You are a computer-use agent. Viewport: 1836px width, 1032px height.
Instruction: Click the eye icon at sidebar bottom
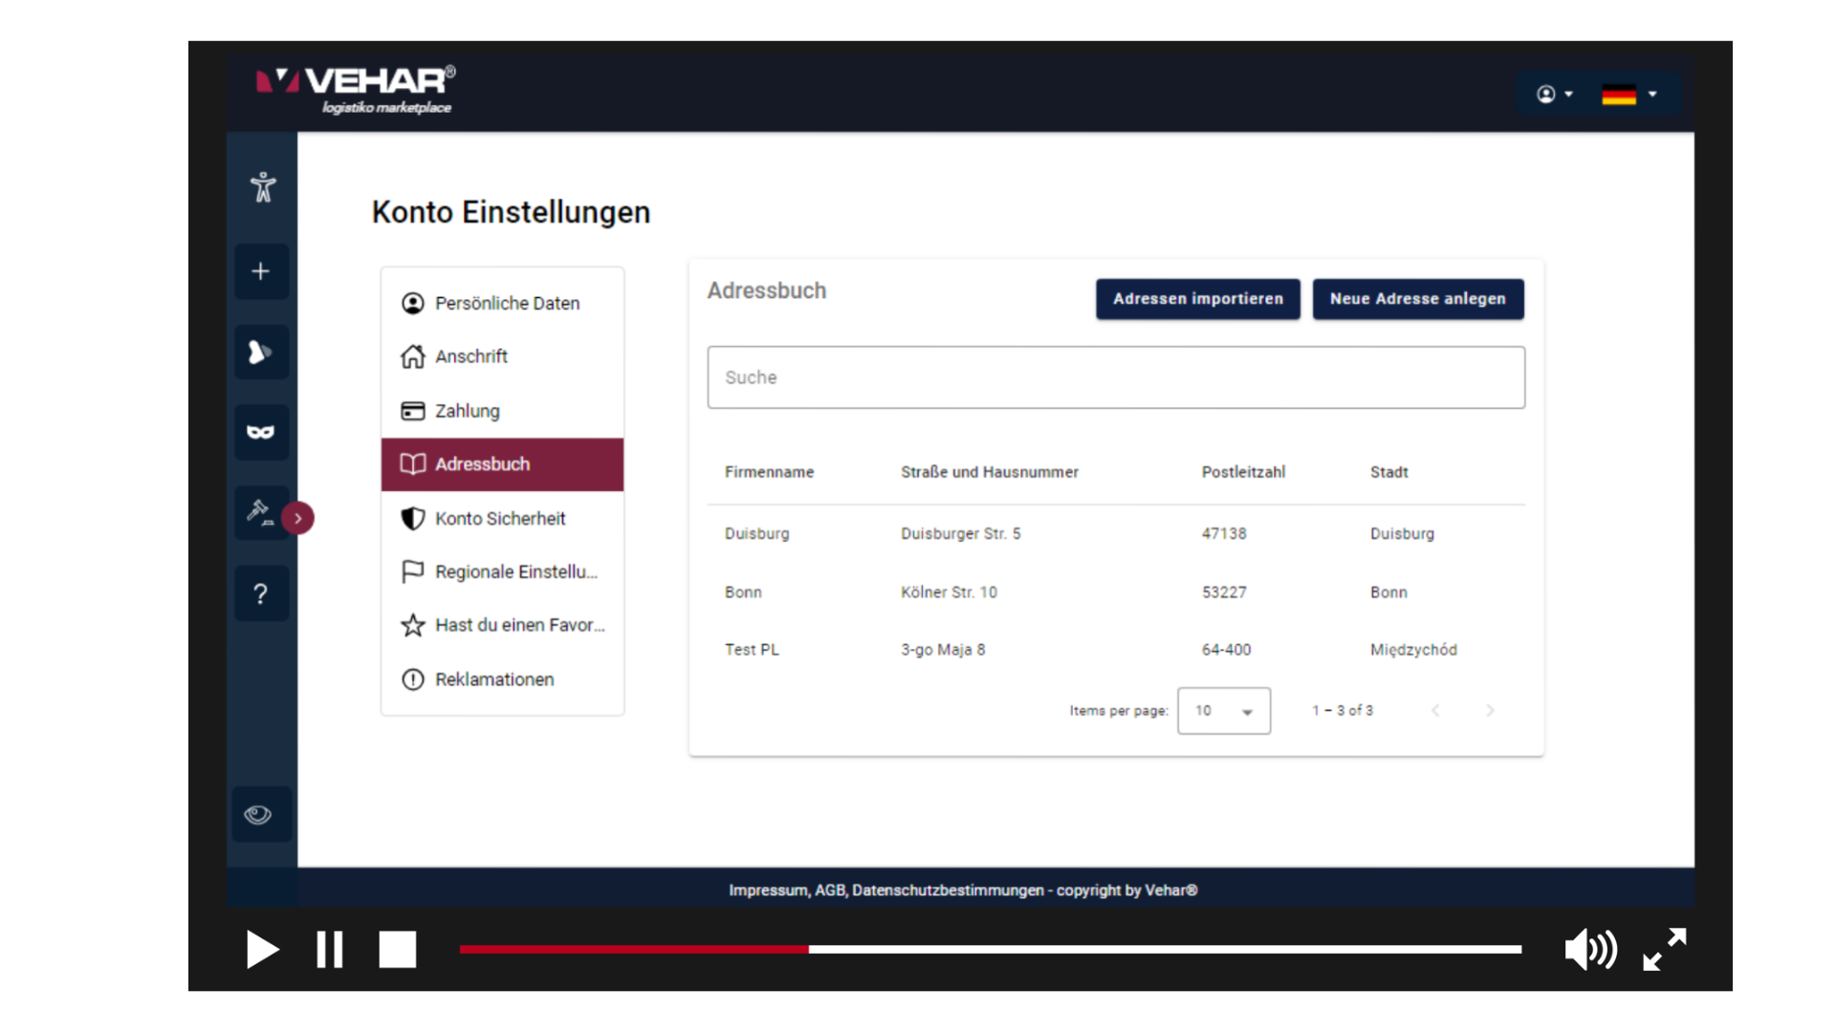[259, 815]
